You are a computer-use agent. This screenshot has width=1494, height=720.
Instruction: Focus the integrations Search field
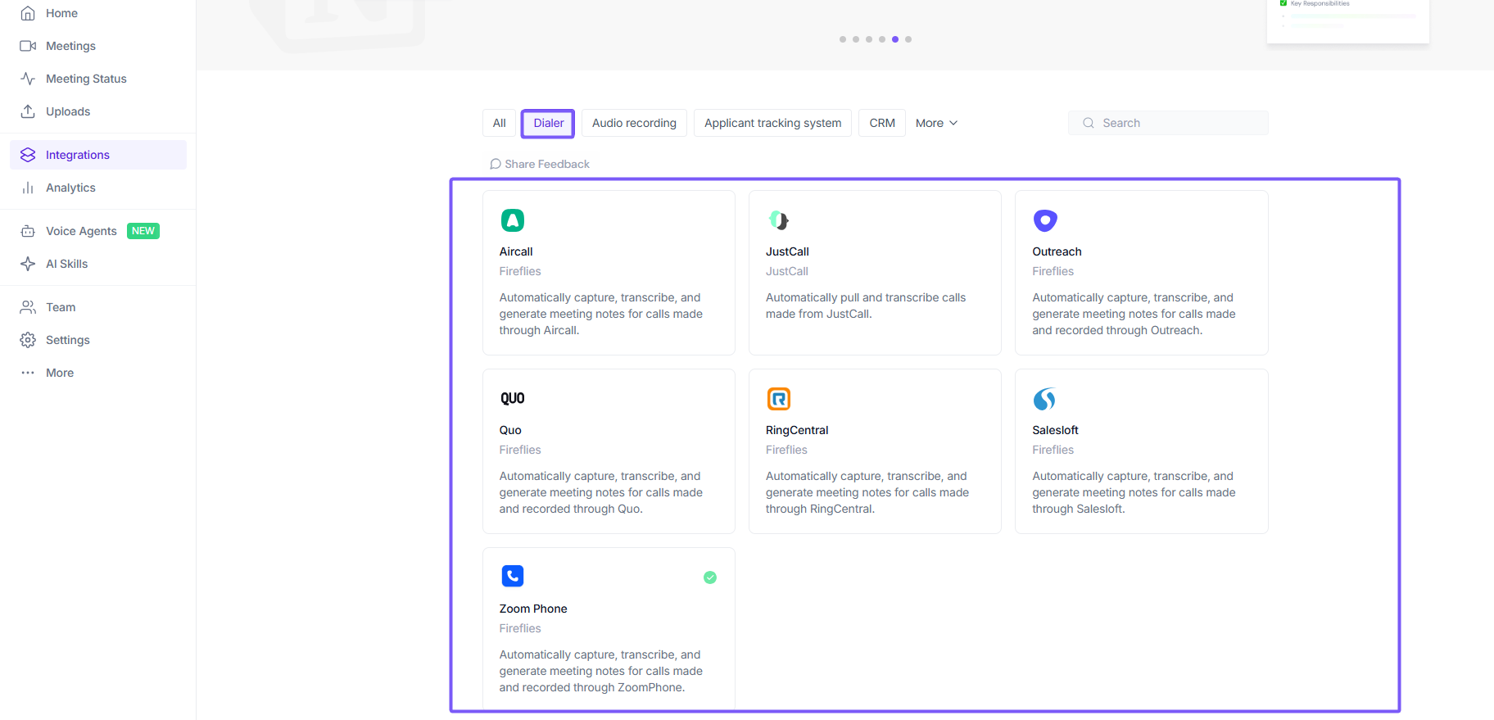pos(1168,123)
